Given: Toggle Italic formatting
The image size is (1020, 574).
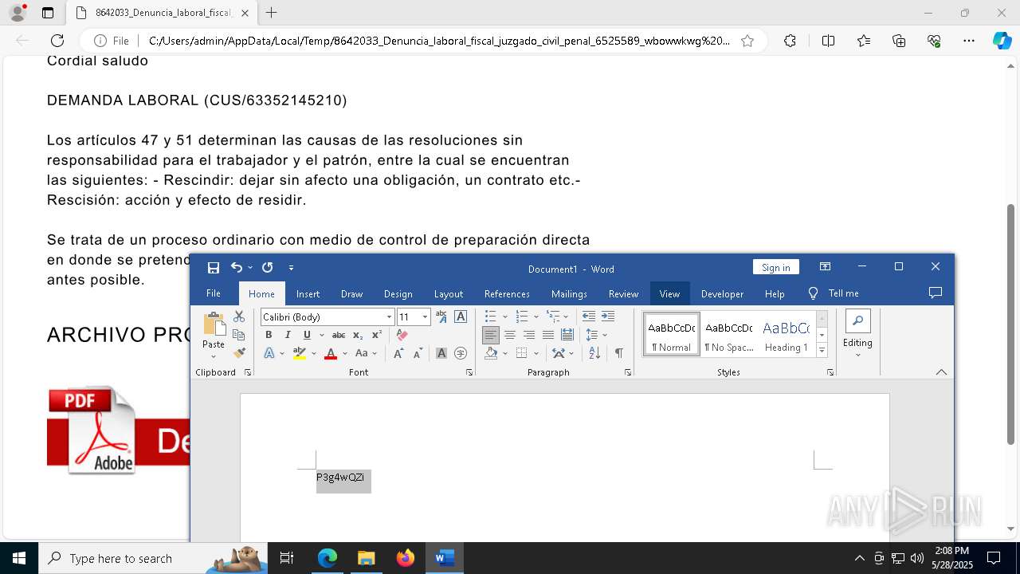Looking at the screenshot, I should point(288,335).
